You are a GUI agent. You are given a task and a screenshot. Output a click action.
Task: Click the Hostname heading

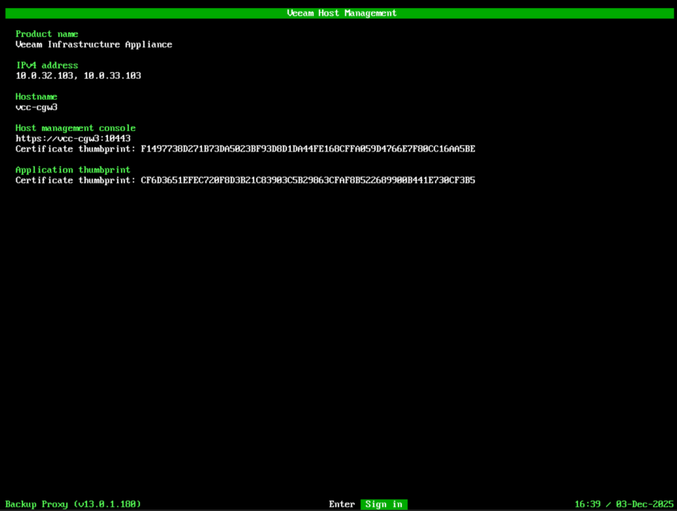[x=36, y=97]
